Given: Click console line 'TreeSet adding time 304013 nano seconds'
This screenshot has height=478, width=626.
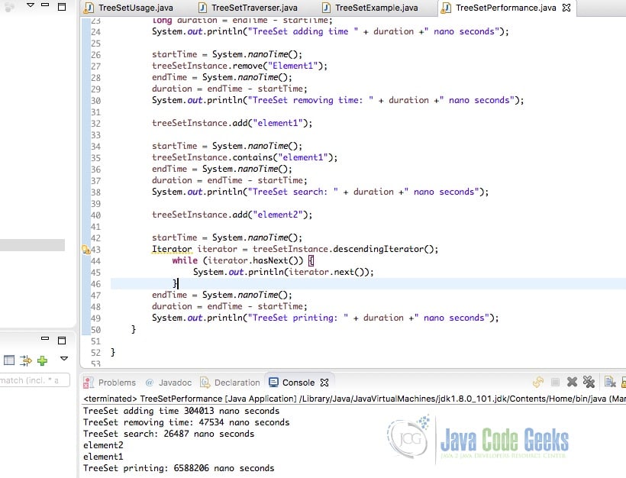Looking at the screenshot, I should 181,411.
